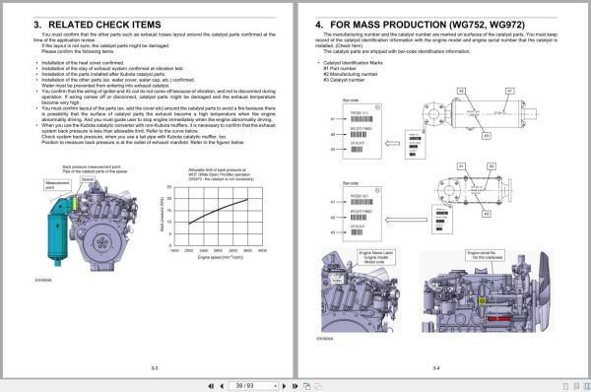
Task: Click the page number 3-4
Action: tap(436, 368)
